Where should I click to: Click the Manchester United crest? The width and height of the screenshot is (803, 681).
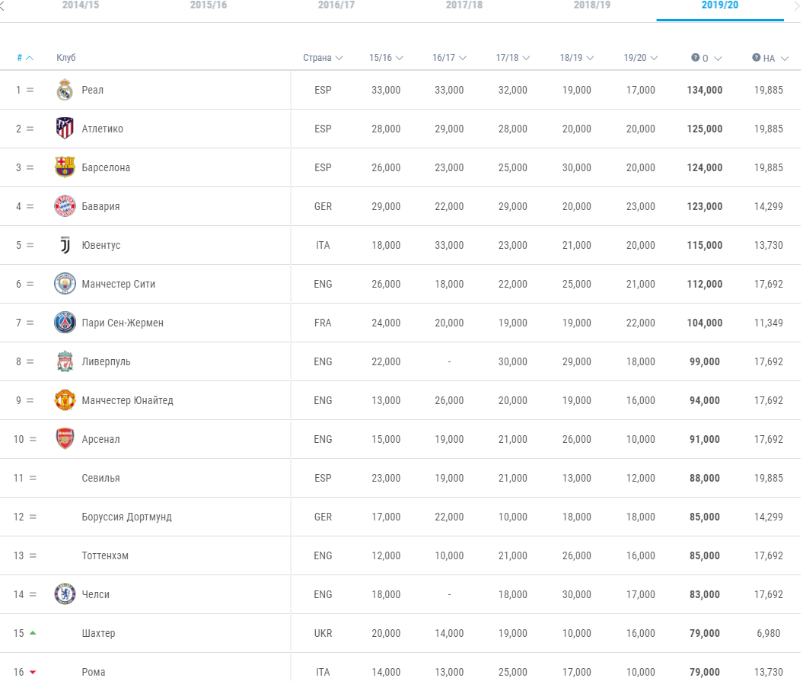pyautogui.click(x=65, y=400)
